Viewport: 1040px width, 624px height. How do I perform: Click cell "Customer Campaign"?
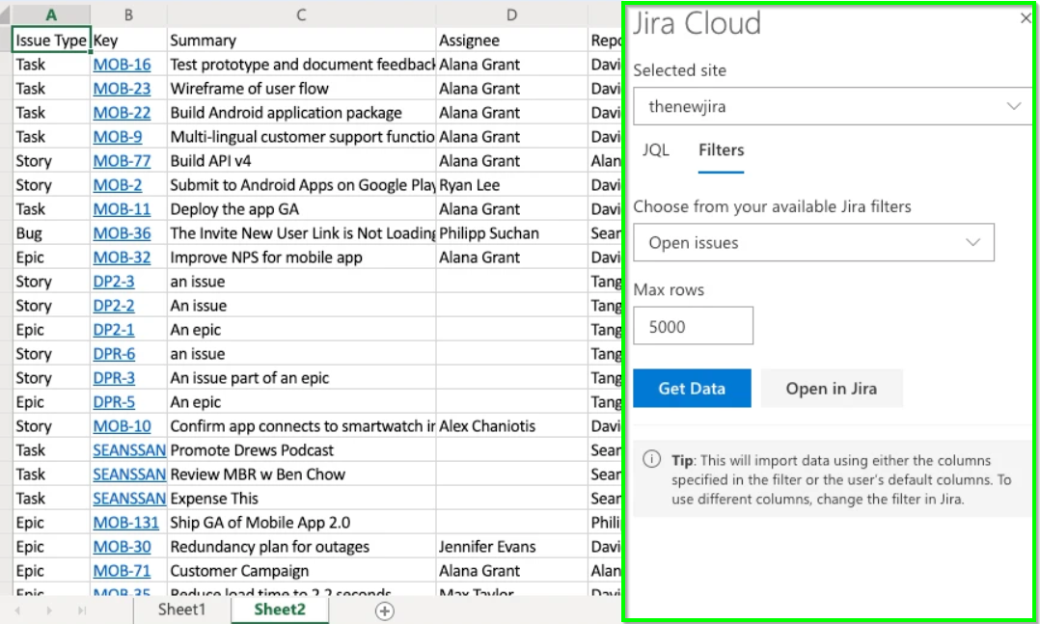click(x=301, y=570)
